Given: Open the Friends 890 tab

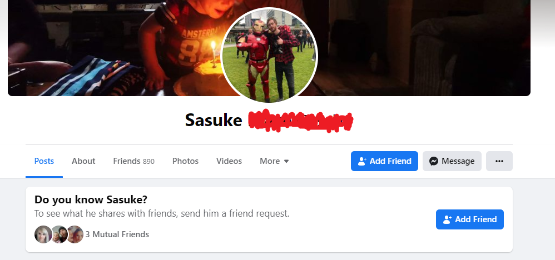Looking at the screenshot, I should 134,161.
